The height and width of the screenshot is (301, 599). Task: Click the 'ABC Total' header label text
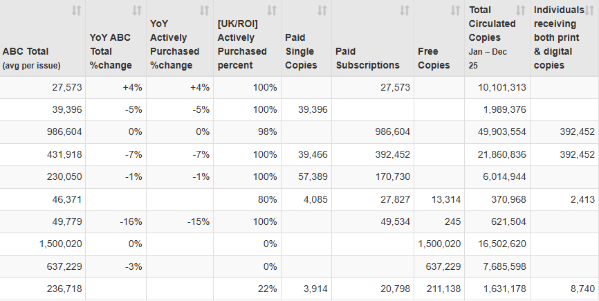point(25,51)
